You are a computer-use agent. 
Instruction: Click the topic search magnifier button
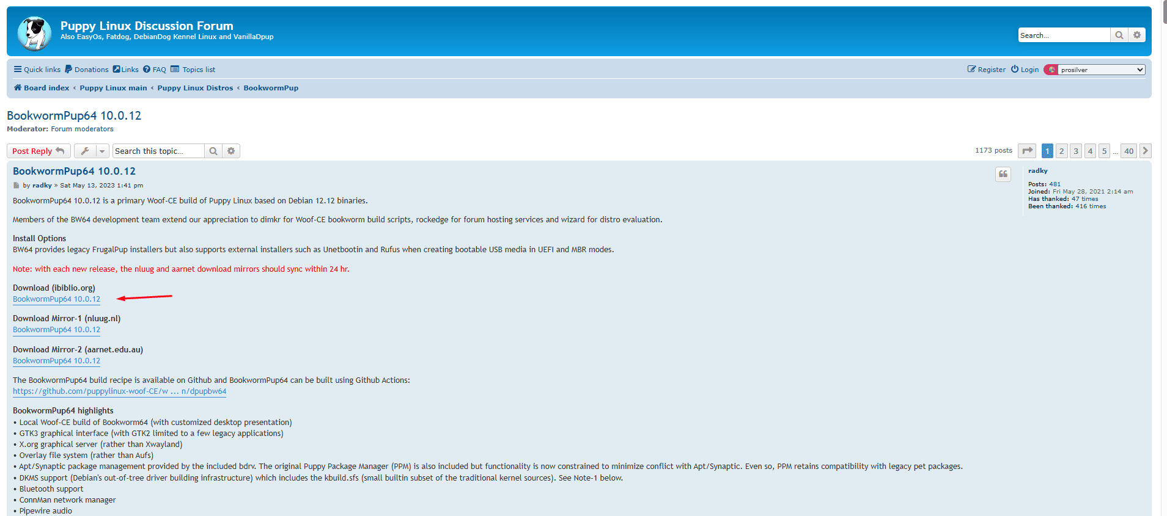[x=213, y=151]
